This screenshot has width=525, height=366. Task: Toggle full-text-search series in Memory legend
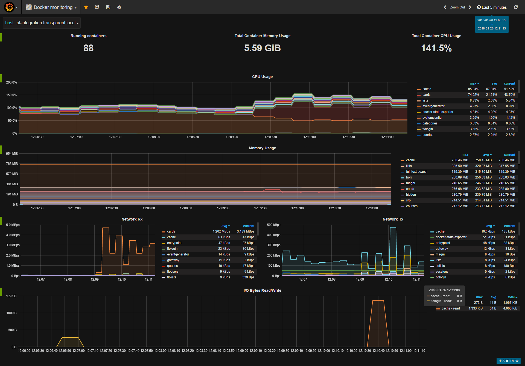coord(416,172)
